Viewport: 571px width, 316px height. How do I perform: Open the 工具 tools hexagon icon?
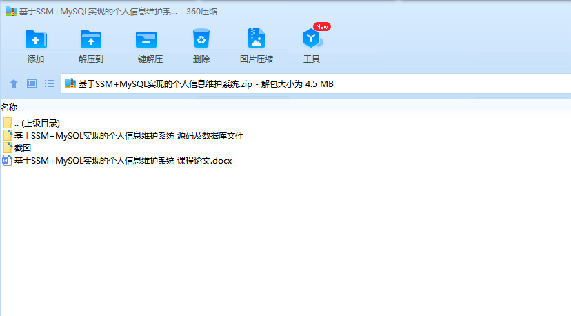(x=312, y=38)
